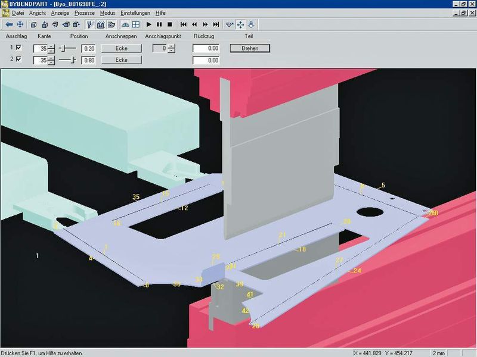Click the Rückzug field for Anschlag 1
Viewport: 477px width, 357px height.
click(206, 48)
